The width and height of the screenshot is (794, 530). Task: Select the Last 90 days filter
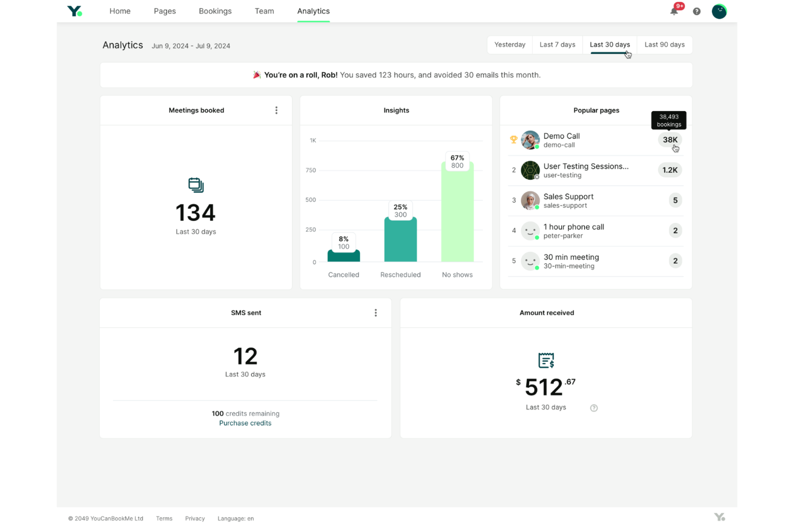click(x=664, y=45)
